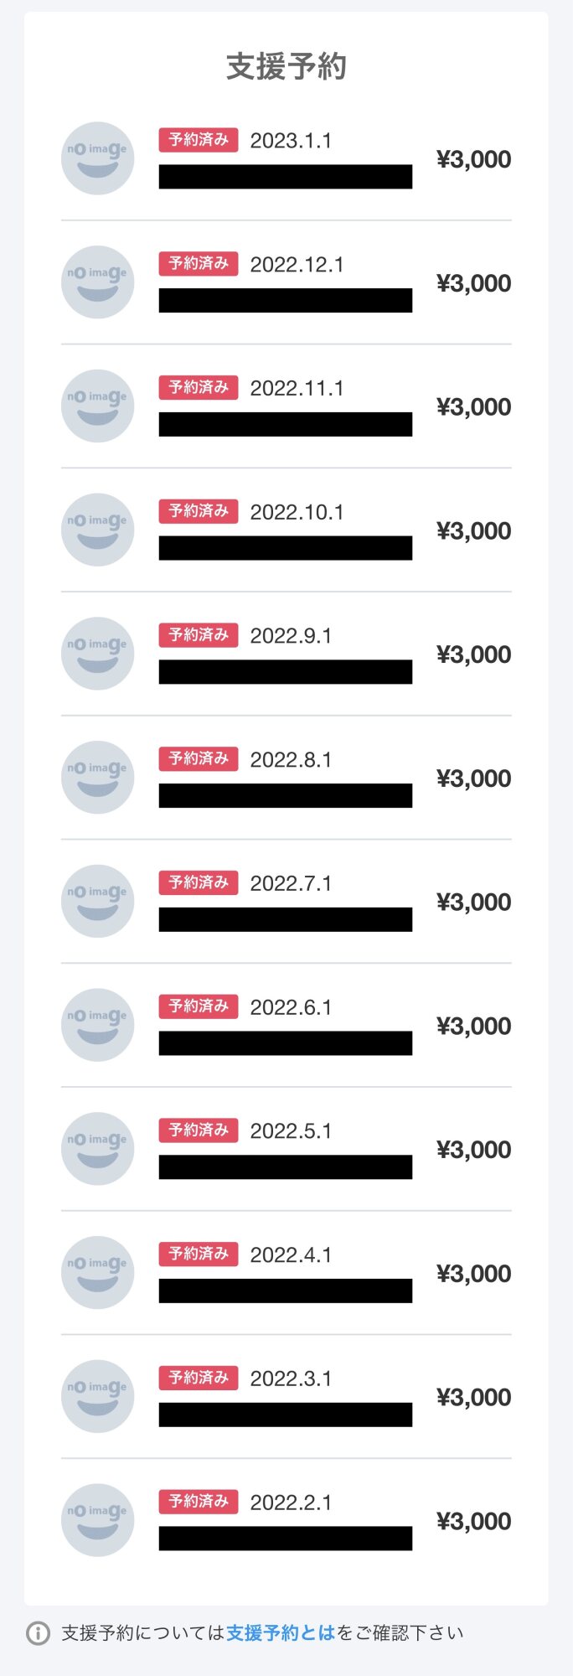
Task: Click the info icon beside 支援予約について
Action: point(38,1633)
